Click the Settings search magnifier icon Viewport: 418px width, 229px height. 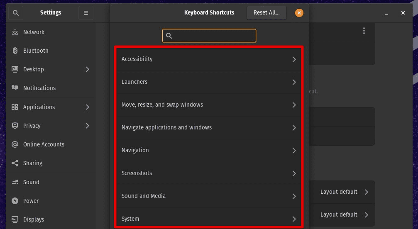pos(16,13)
